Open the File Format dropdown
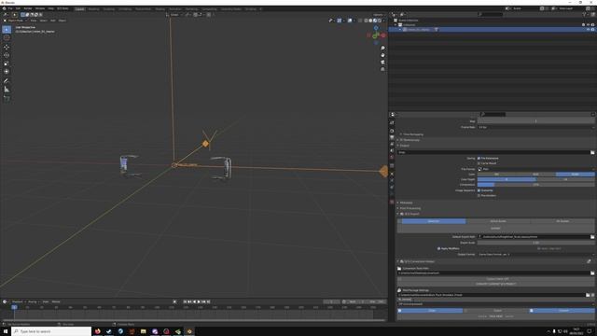Viewport: 597px width, 336px height. click(x=535, y=169)
